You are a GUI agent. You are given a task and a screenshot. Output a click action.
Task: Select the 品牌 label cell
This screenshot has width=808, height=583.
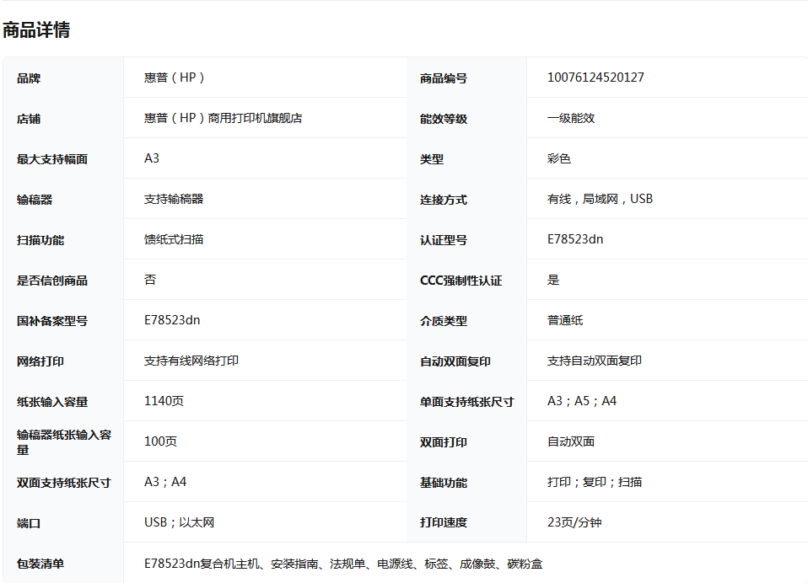tap(29, 78)
